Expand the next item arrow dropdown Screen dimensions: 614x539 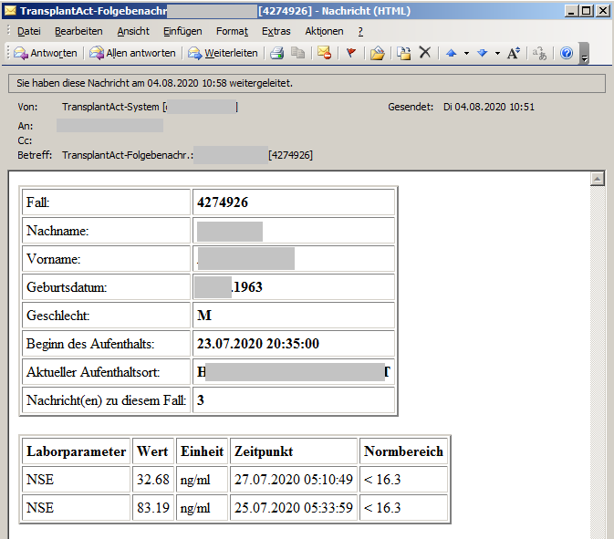pyautogui.click(x=497, y=53)
